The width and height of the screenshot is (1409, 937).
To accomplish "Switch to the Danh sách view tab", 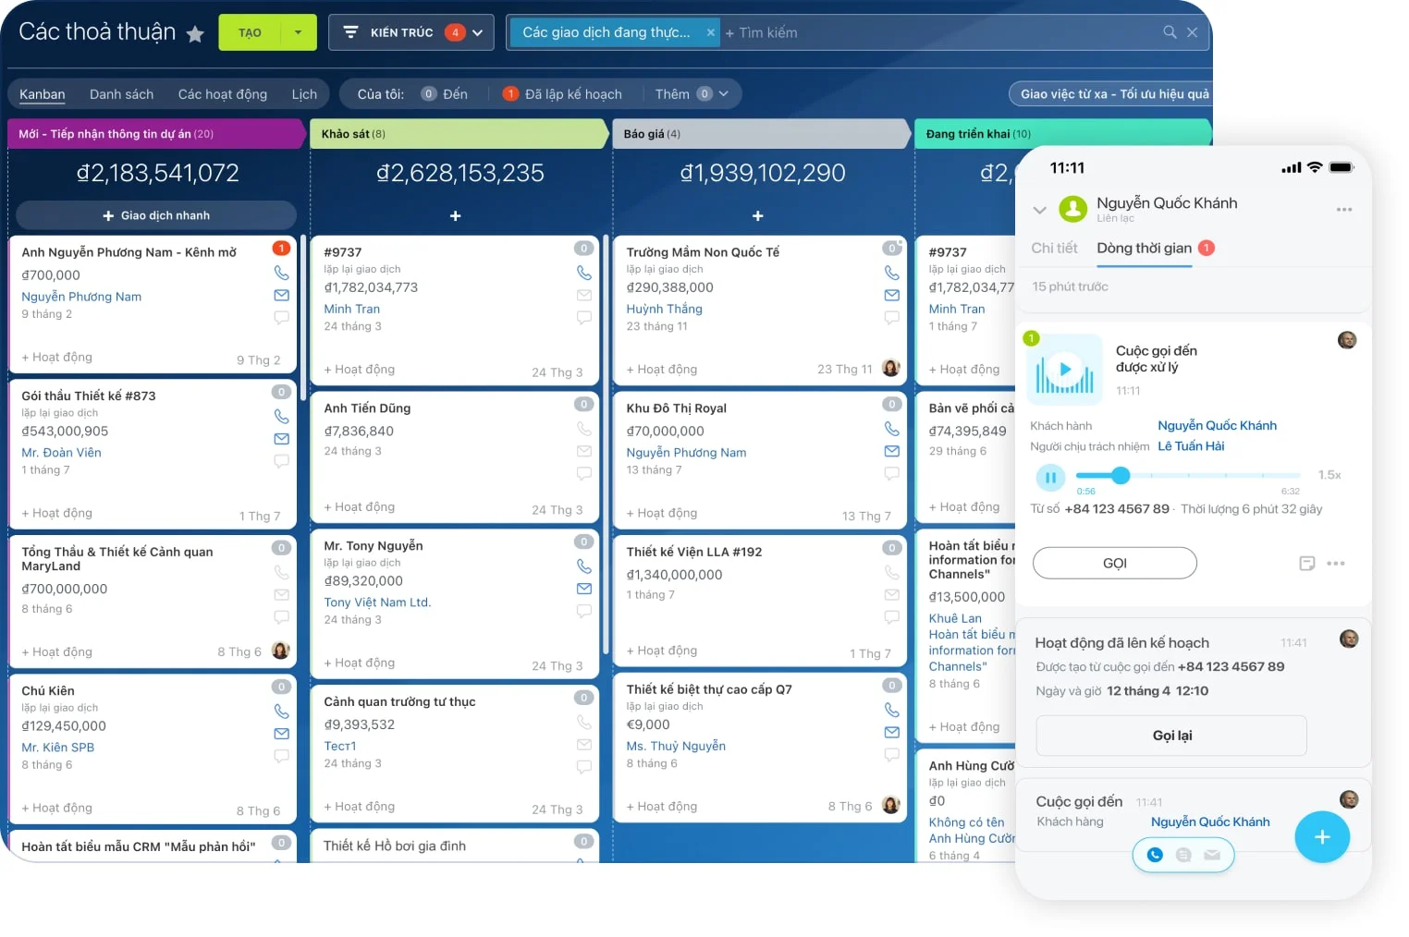I will 121,94.
